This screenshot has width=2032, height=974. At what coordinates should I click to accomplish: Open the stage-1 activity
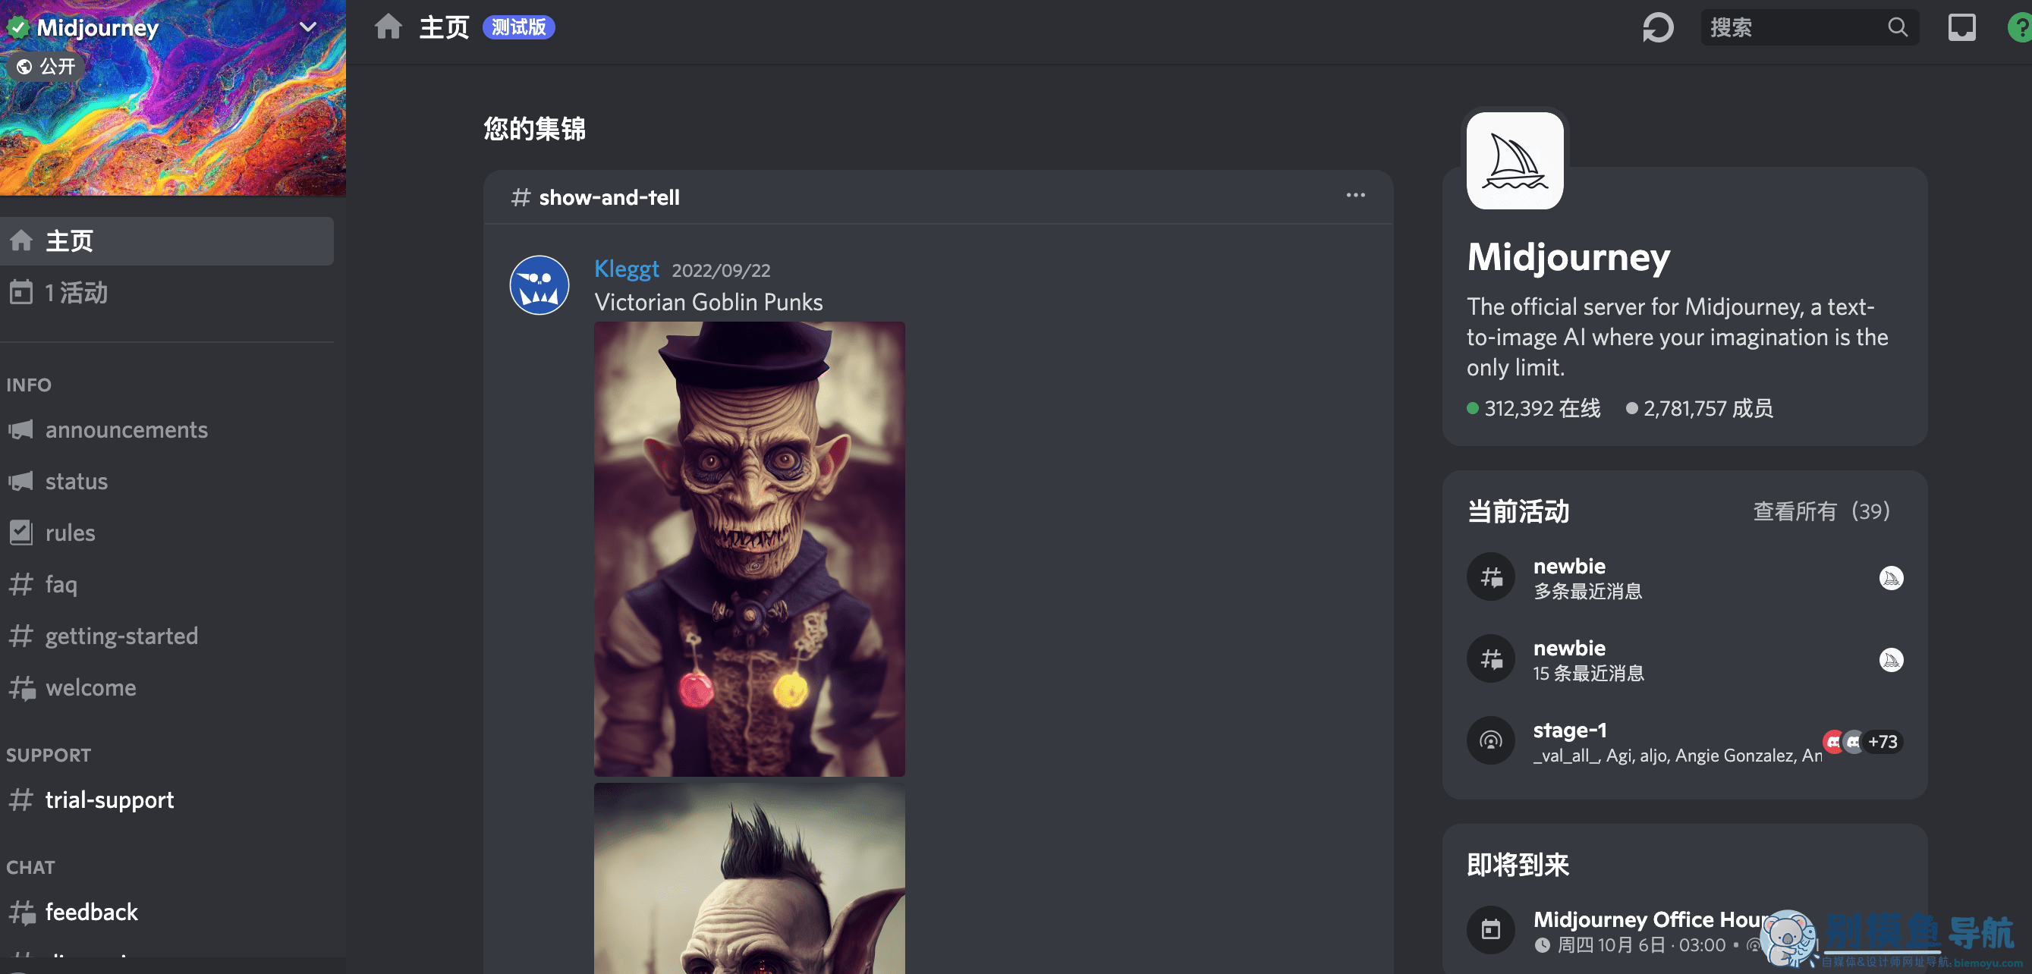pyautogui.click(x=1685, y=741)
